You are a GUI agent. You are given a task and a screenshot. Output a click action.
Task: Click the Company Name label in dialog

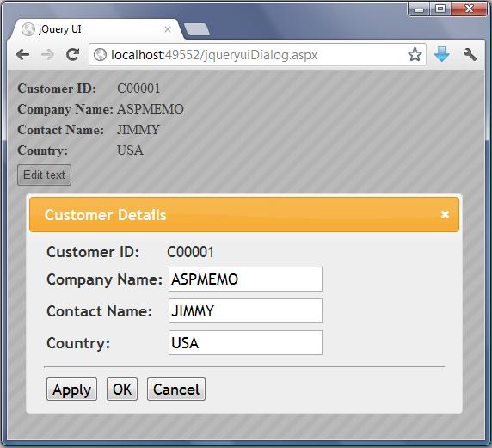pos(104,279)
